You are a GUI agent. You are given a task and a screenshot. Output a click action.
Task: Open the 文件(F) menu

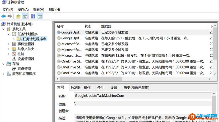pyautogui.click(x=8, y=10)
